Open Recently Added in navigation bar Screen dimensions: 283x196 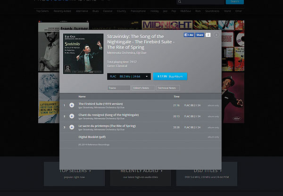(x=62, y=11)
